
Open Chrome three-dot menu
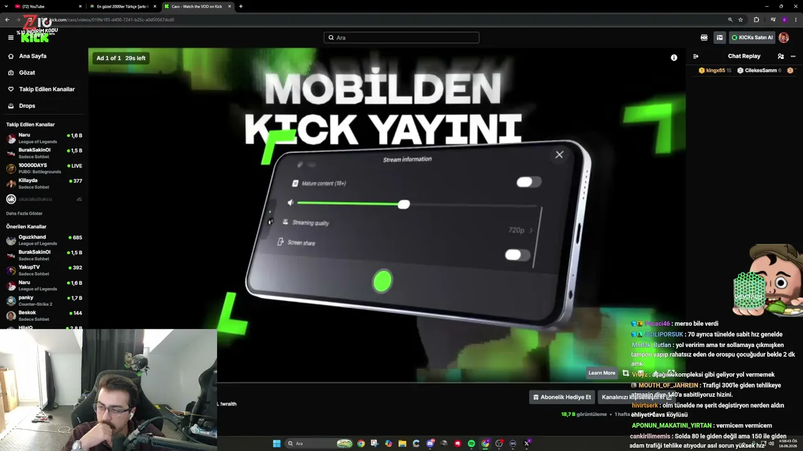coord(795,19)
